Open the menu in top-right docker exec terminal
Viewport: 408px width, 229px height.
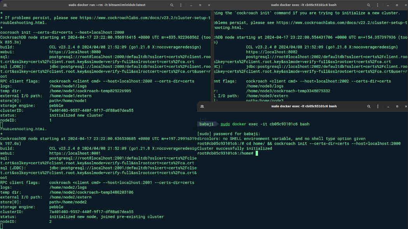378,5
